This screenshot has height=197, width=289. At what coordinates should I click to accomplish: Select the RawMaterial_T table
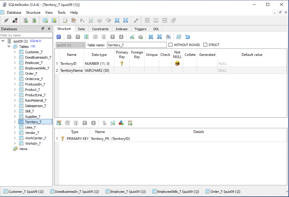[x=36, y=100]
